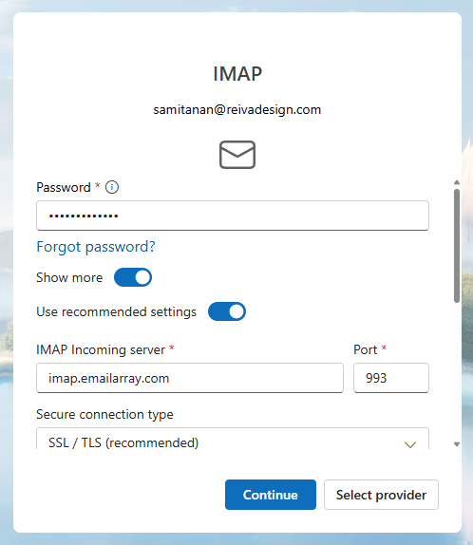Viewport: 473px width, 545px height.
Task: Toggle the Show more switch
Action: pyautogui.click(x=133, y=277)
